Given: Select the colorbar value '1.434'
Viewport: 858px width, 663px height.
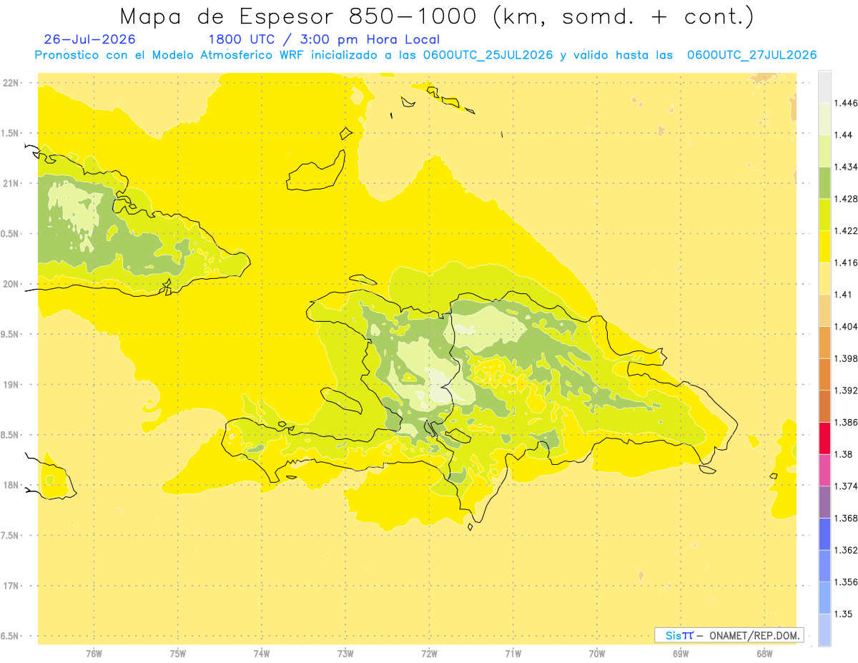Looking at the screenshot, I should click(846, 167).
